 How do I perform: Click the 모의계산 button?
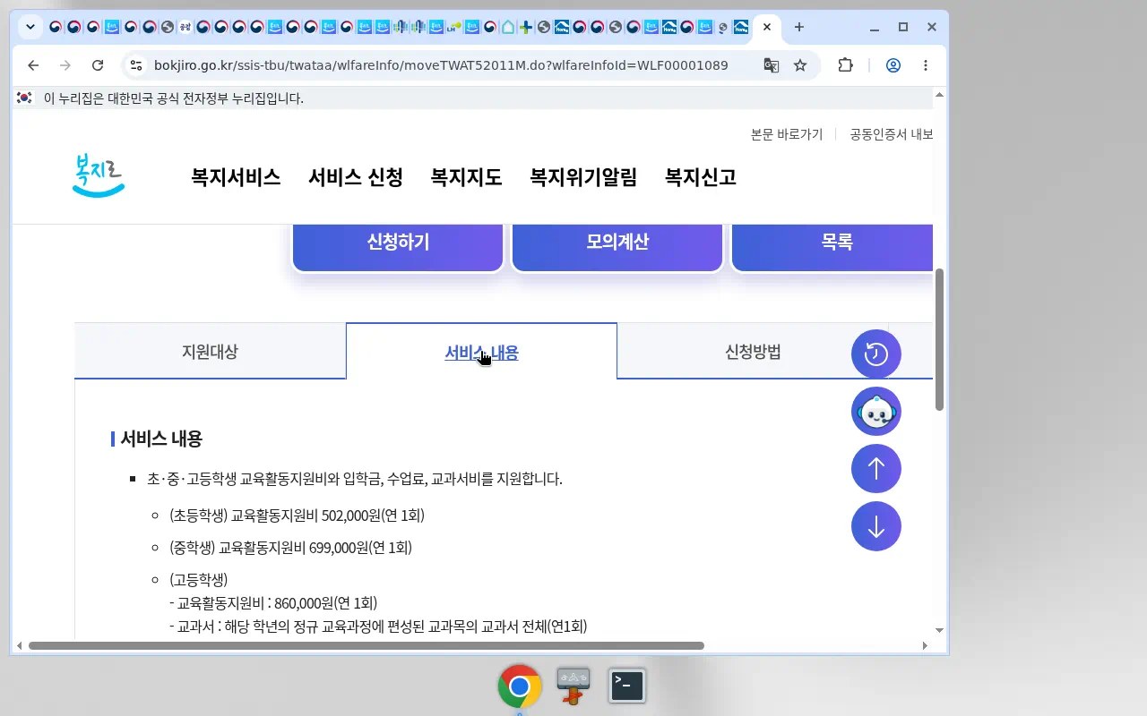617,246
